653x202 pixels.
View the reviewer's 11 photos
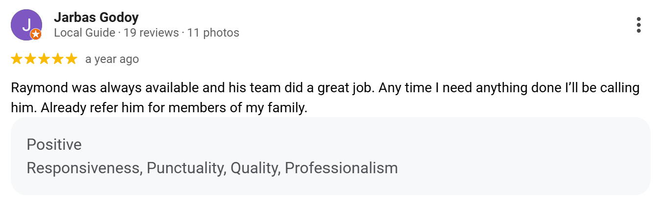pyautogui.click(x=214, y=33)
